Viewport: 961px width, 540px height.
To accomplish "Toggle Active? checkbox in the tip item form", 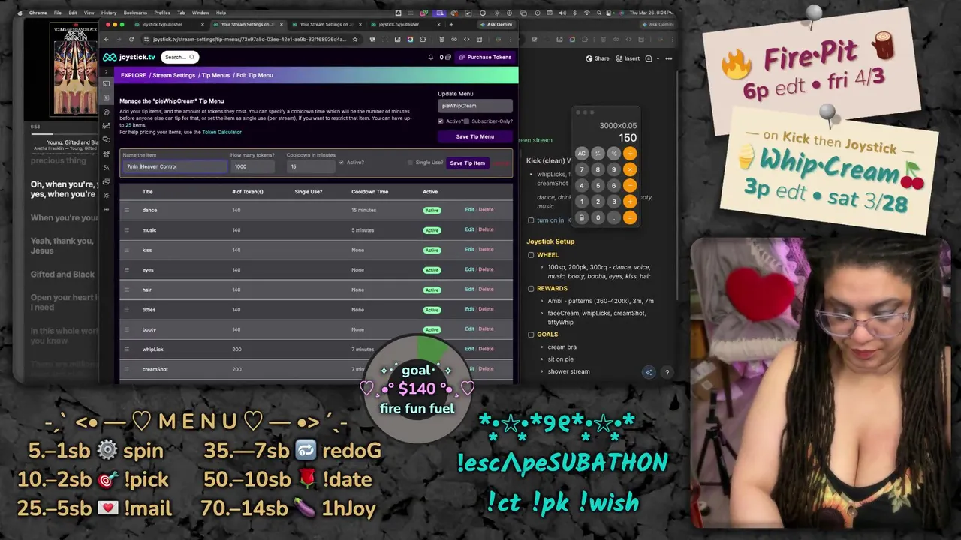I will 341,163.
